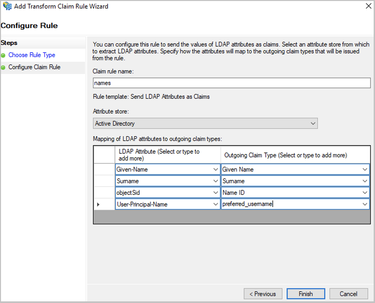Open the objectSid LDAP attribute dropdown
The height and width of the screenshot is (303, 375).
click(216, 193)
